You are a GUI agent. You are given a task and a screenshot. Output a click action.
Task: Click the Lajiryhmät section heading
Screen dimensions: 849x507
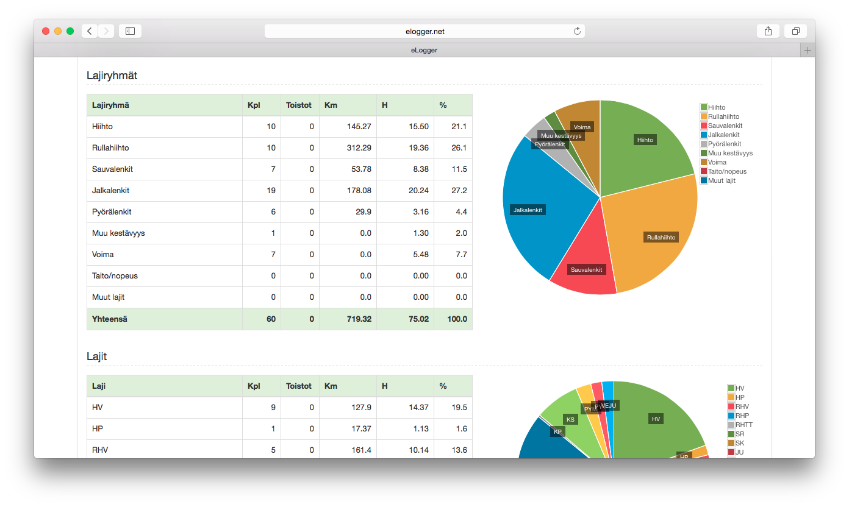112,76
